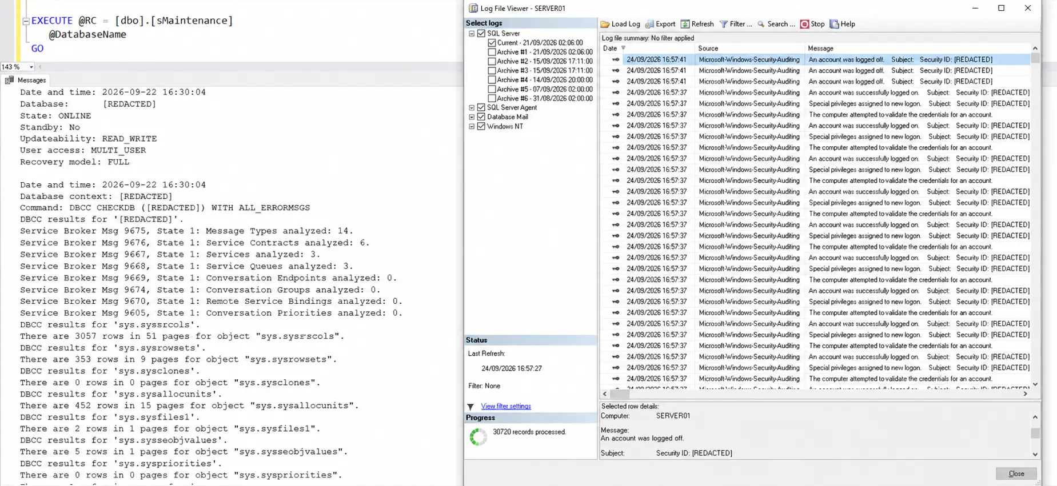Click the SQL Server tree label
This screenshot has height=486, width=1057.
tap(503, 34)
